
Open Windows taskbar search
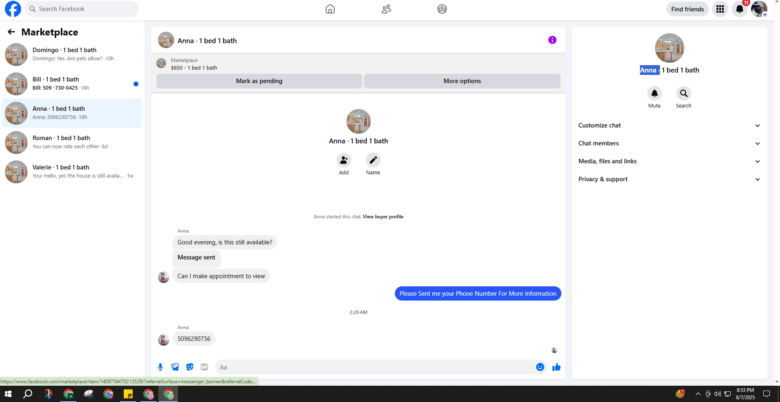[28, 394]
